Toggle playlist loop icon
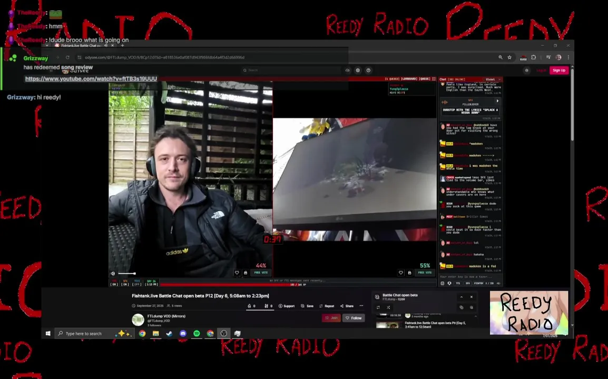 click(378, 307)
